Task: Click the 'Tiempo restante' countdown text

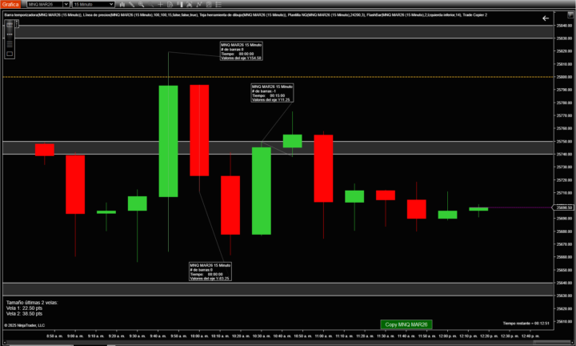Action: click(526, 324)
